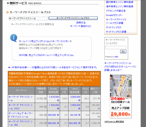
Task: Click the Google KEI value 2.9
Action: click(x=66, y=115)
